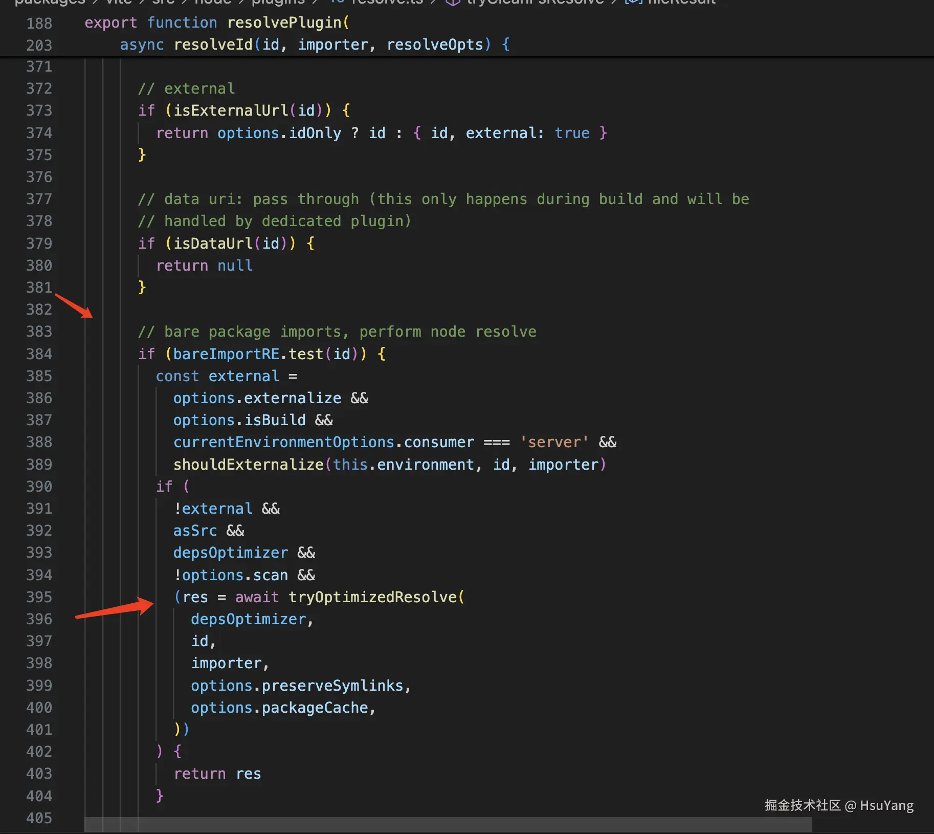This screenshot has height=834, width=934.
Task: Click depsOptimizer argument on line 396
Action: pyautogui.click(x=249, y=619)
